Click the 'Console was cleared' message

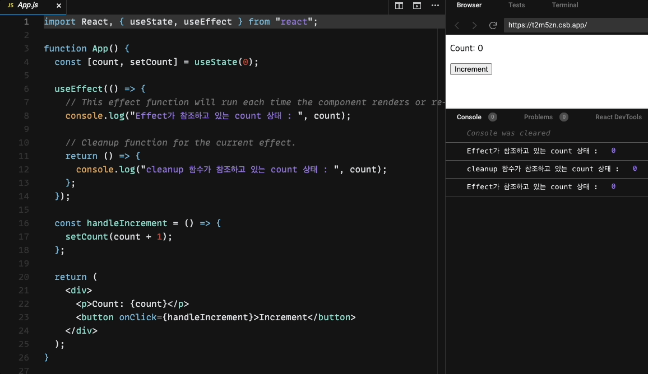[x=508, y=133]
